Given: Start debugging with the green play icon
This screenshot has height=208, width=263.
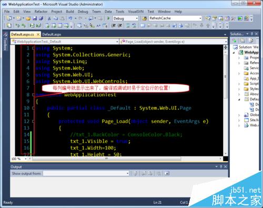Looking at the screenshot, I should pos(108,18).
